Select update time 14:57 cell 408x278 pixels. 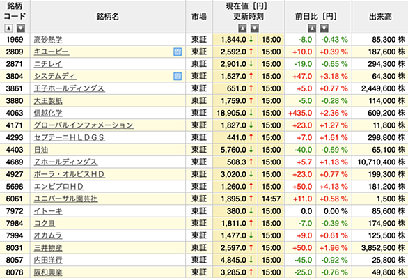coord(271,199)
